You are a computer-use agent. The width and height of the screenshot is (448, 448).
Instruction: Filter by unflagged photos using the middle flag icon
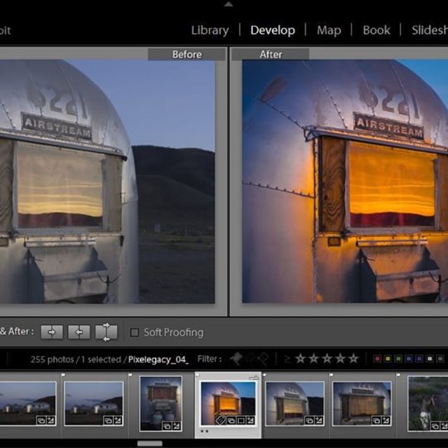[x=250, y=358]
